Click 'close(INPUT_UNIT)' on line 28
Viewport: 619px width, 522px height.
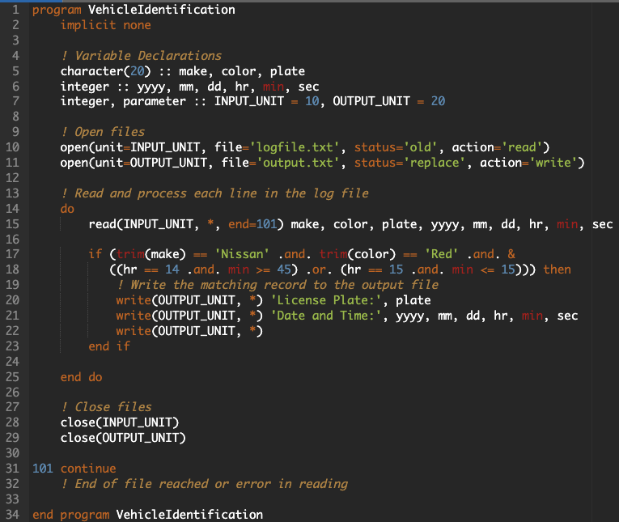[x=120, y=422]
